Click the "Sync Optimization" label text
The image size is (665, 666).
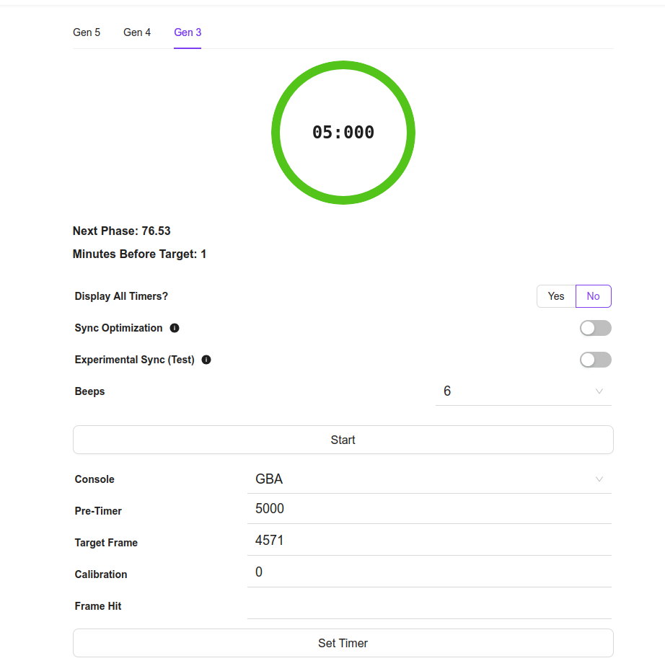(118, 328)
